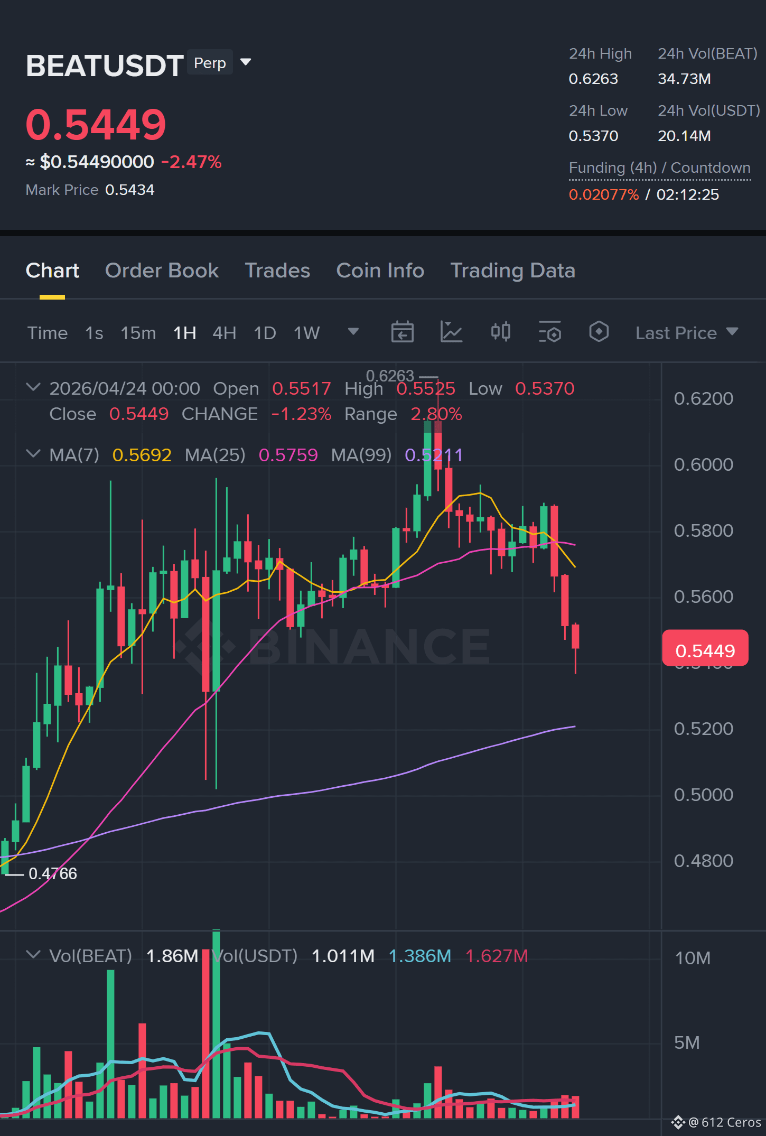The height and width of the screenshot is (1136, 766).
Task: Open the calendar date jump icon
Action: pyautogui.click(x=402, y=332)
